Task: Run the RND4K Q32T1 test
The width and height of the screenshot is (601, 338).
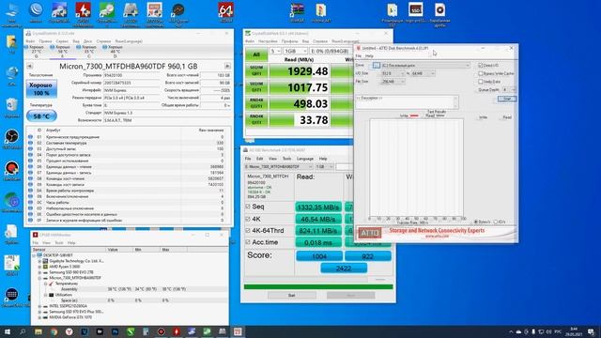Action: (256, 103)
